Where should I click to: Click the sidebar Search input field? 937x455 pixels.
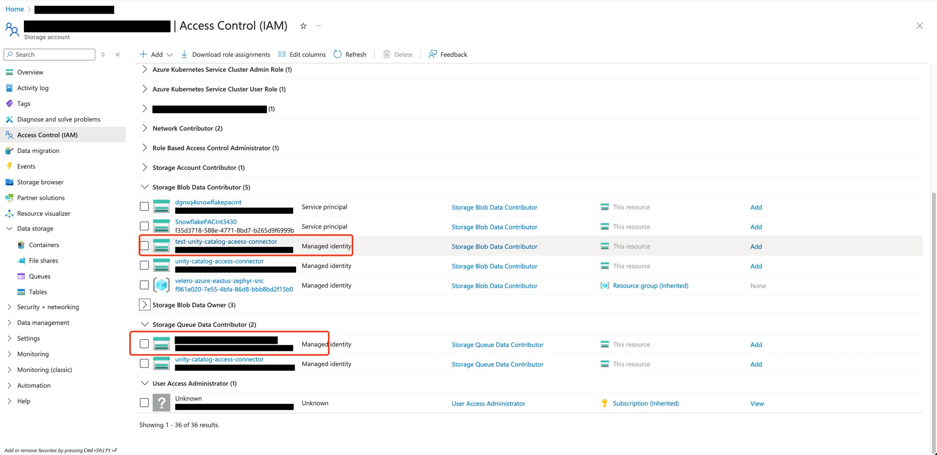pos(49,55)
